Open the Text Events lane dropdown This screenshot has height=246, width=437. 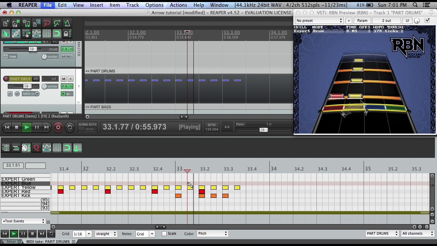coord(24,221)
